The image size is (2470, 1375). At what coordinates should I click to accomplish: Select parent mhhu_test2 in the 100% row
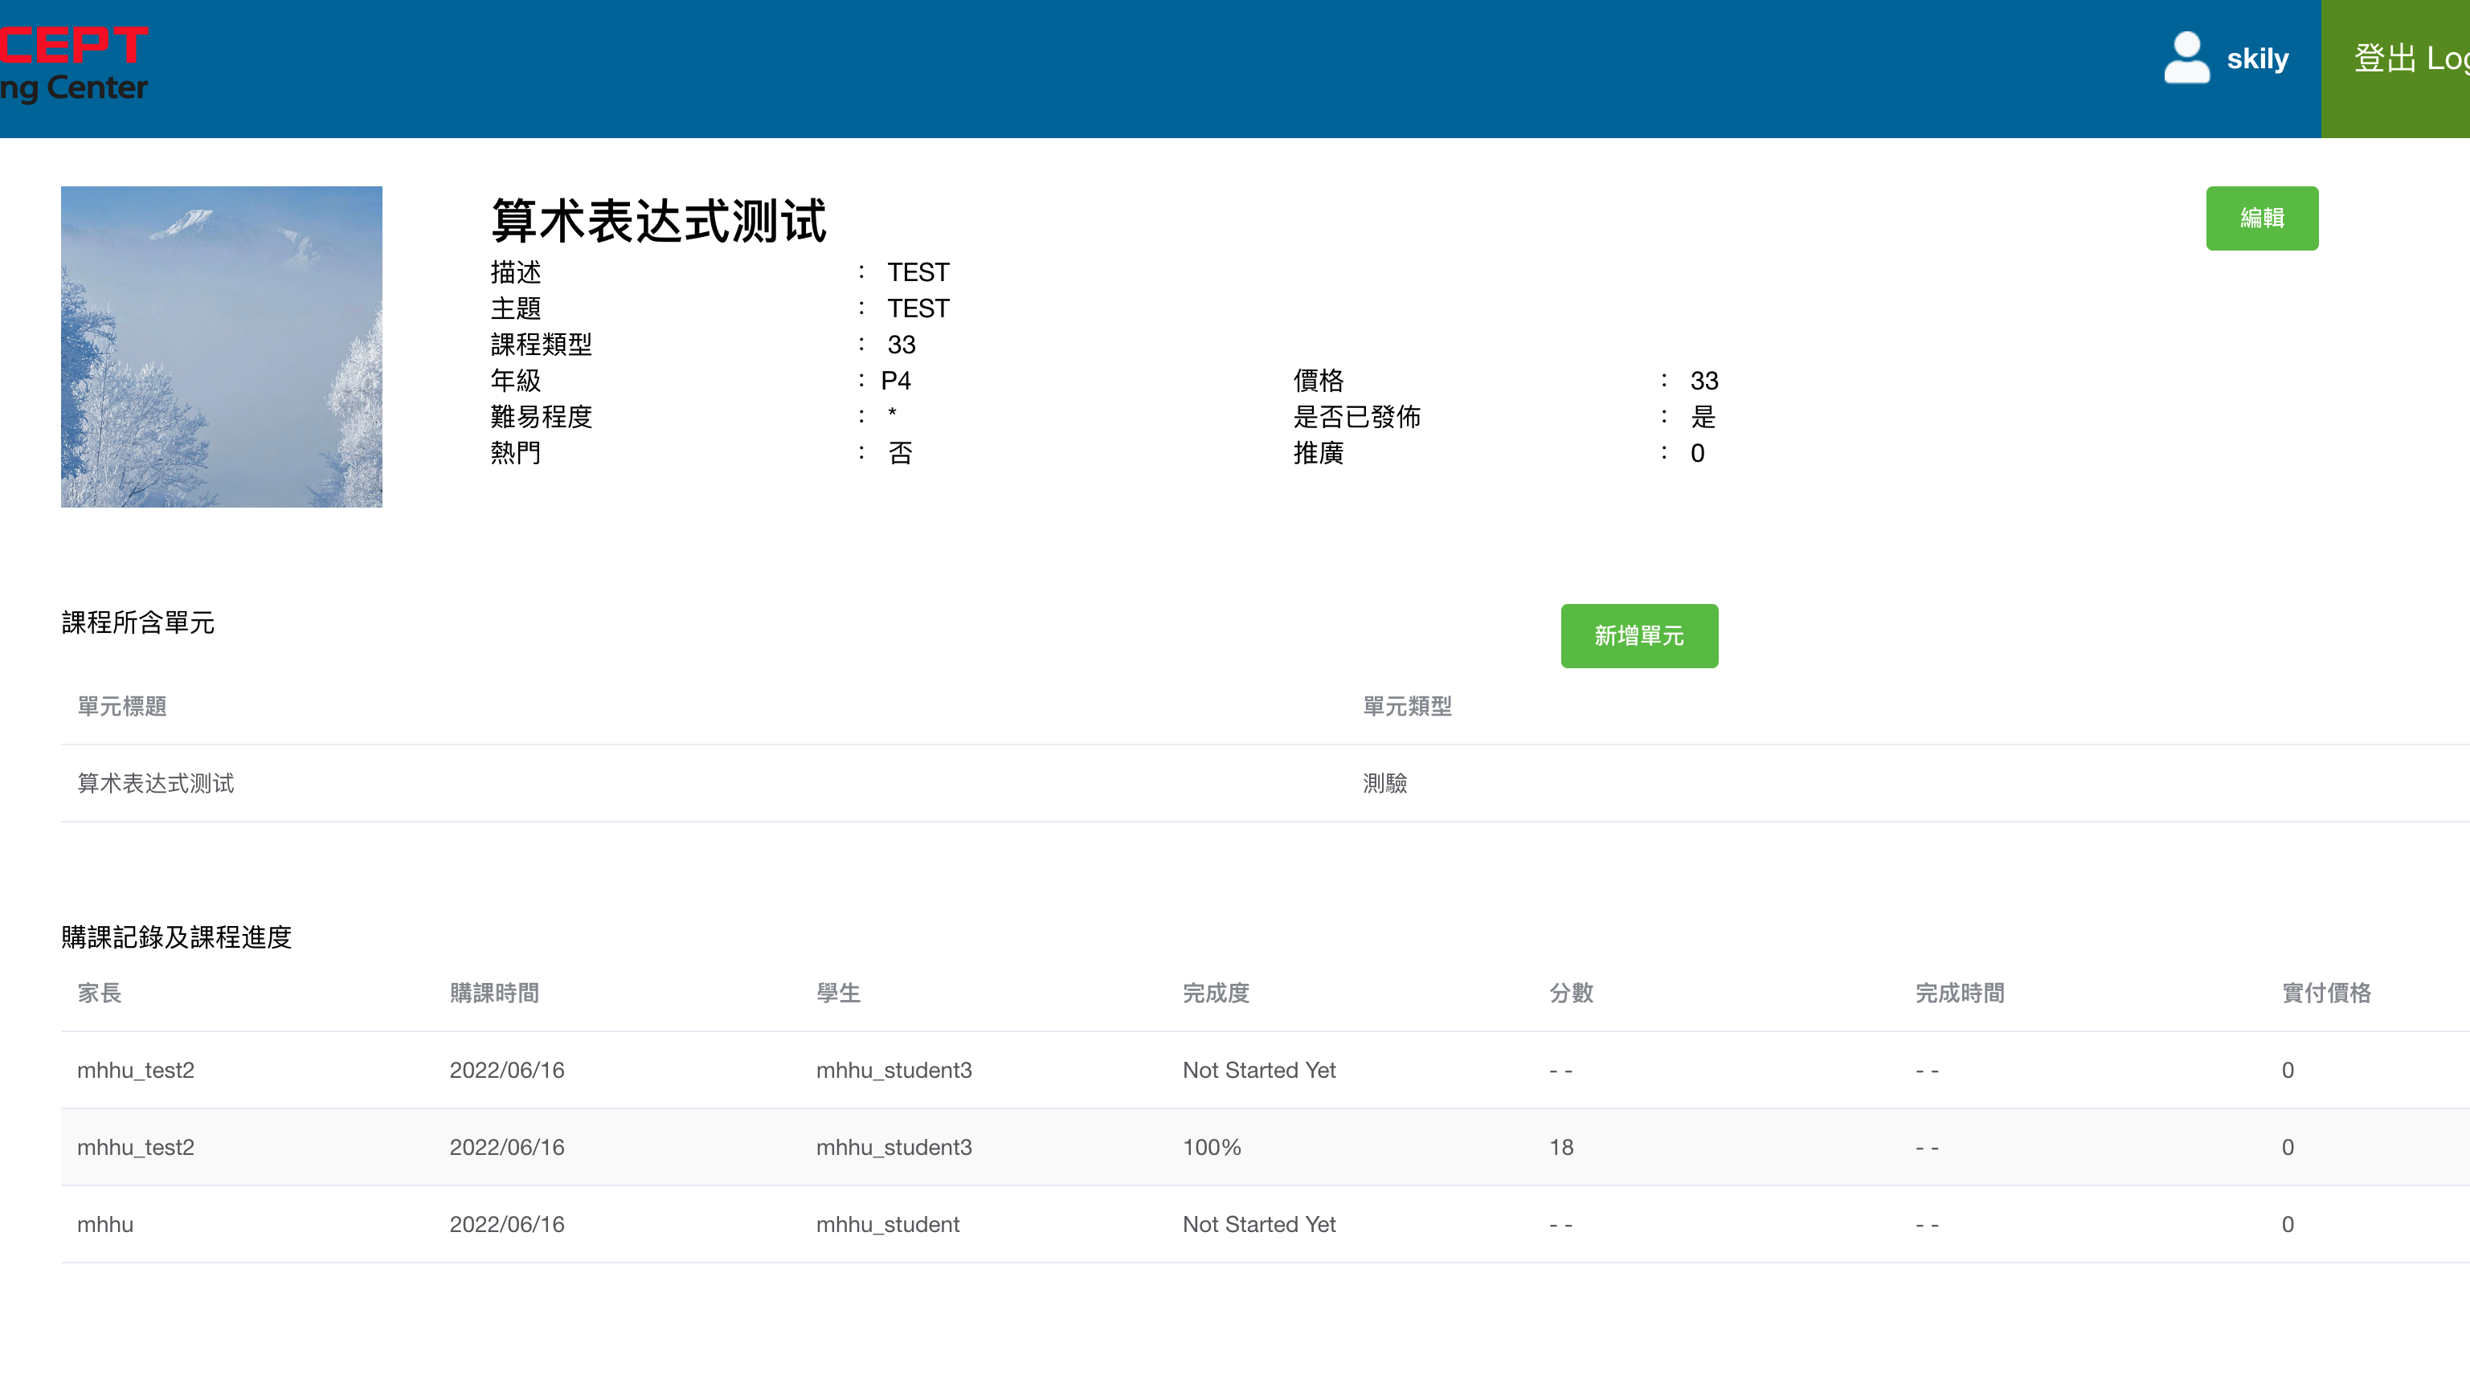point(136,1147)
